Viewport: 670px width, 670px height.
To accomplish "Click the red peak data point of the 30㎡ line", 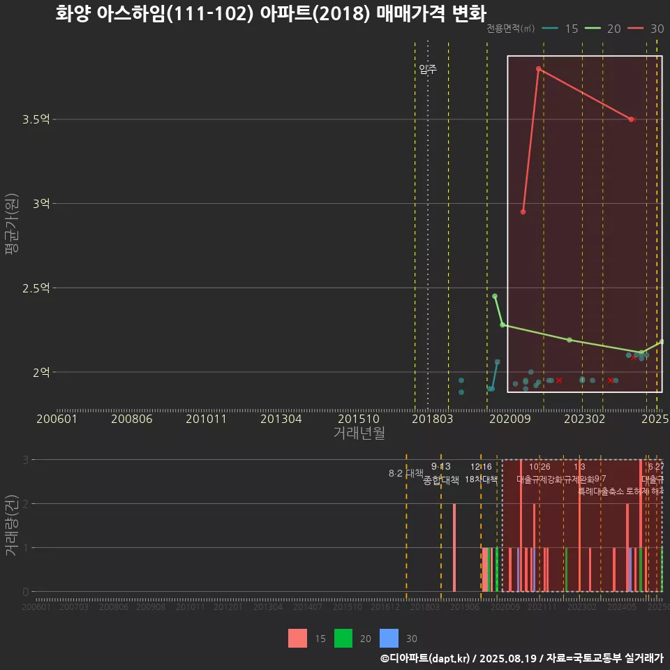I will tap(538, 69).
